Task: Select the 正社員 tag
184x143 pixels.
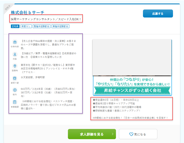Action: pyautogui.click(x=15, y=26)
